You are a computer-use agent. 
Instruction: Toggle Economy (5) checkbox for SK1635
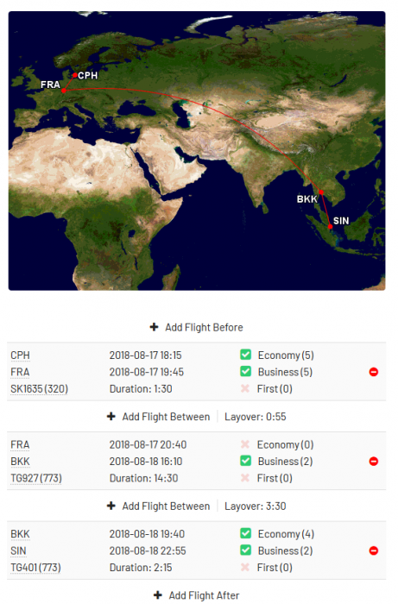pos(245,355)
